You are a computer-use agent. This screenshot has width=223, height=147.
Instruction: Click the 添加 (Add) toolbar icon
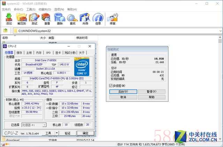pyautogui.click(x=9, y=18)
